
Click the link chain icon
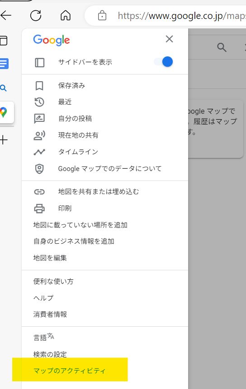(x=39, y=192)
